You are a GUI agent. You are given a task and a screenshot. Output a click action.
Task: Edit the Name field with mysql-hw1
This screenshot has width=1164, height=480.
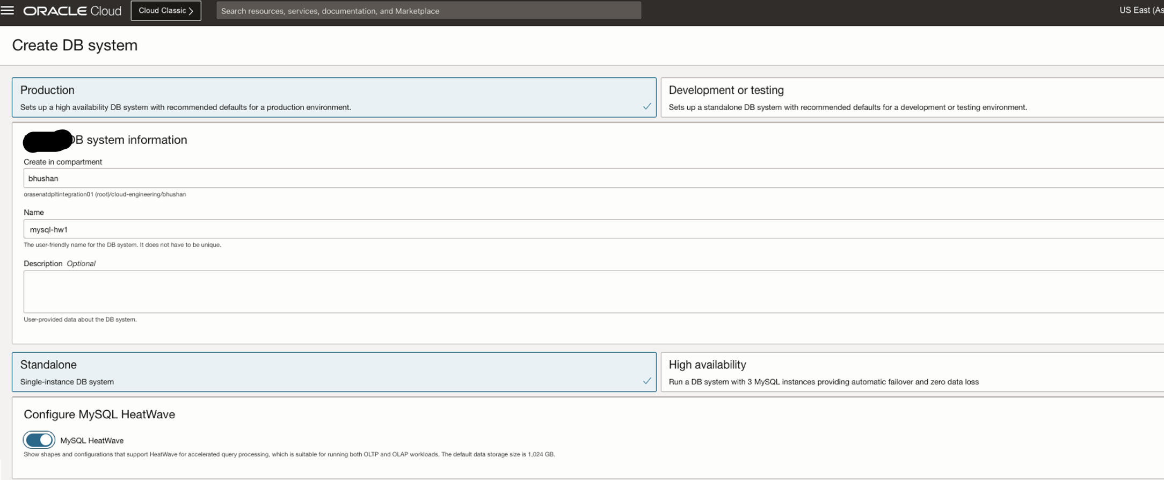pos(594,229)
